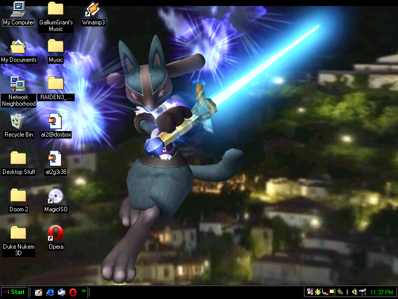Select the at2@dosbox shortcut
This screenshot has width=398, height=299.
56,121
